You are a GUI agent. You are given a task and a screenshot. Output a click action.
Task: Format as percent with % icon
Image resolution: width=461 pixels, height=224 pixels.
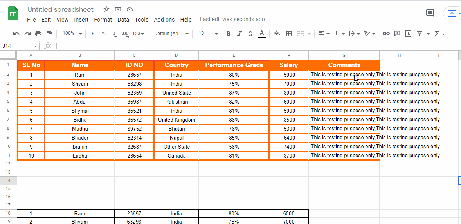tap(103, 34)
